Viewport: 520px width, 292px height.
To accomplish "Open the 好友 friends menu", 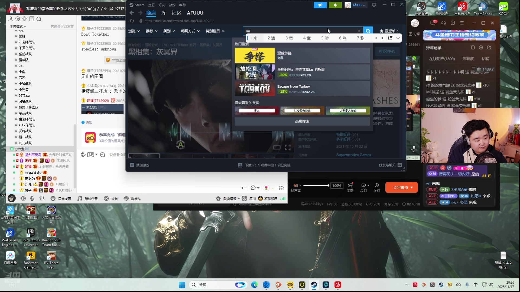I will 162,5.
